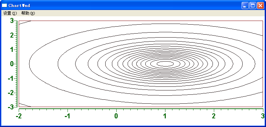
Task: Click the ChartWnd window icon in title bar
Action: click(x=4, y=5)
